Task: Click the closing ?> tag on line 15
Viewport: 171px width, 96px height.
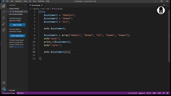Action: click(x=40, y=59)
